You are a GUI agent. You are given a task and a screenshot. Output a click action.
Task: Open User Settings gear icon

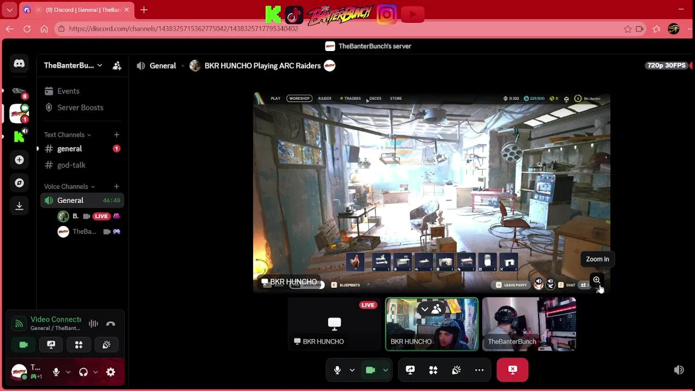point(111,372)
